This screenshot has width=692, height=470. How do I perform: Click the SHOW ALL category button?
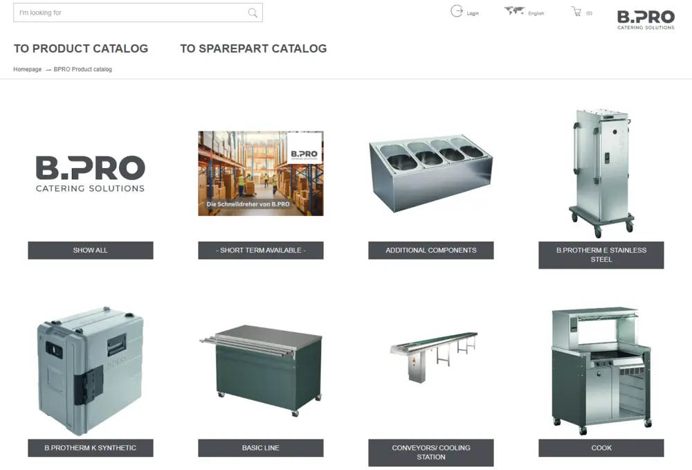(x=90, y=250)
